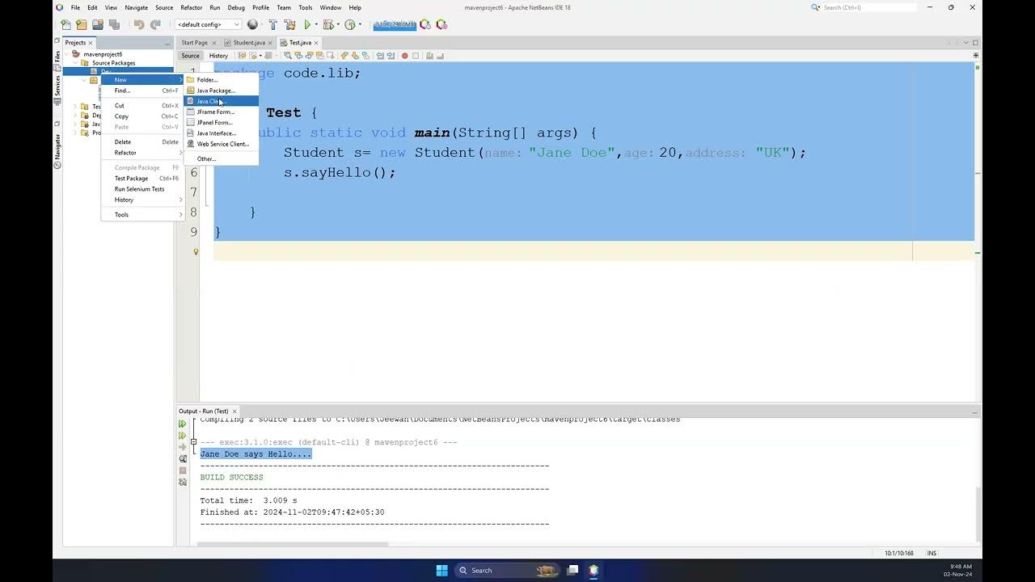The width and height of the screenshot is (1035, 582).
Task: Click the green Run Project arrow
Action: pyautogui.click(x=307, y=24)
